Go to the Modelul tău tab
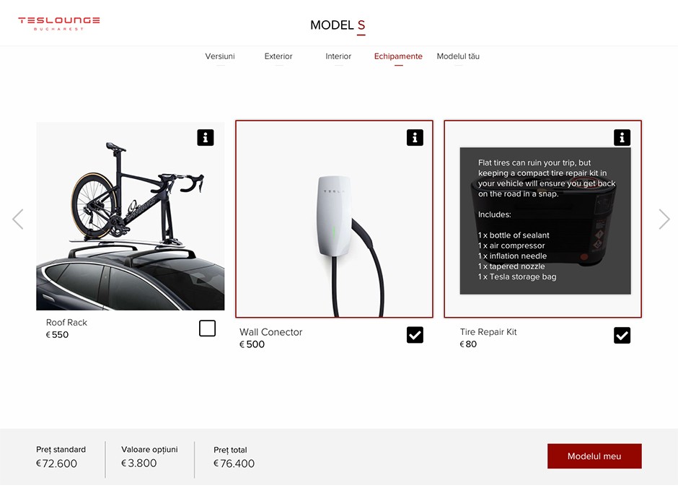Viewport: 678px width, 488px height. click(458, 56)
